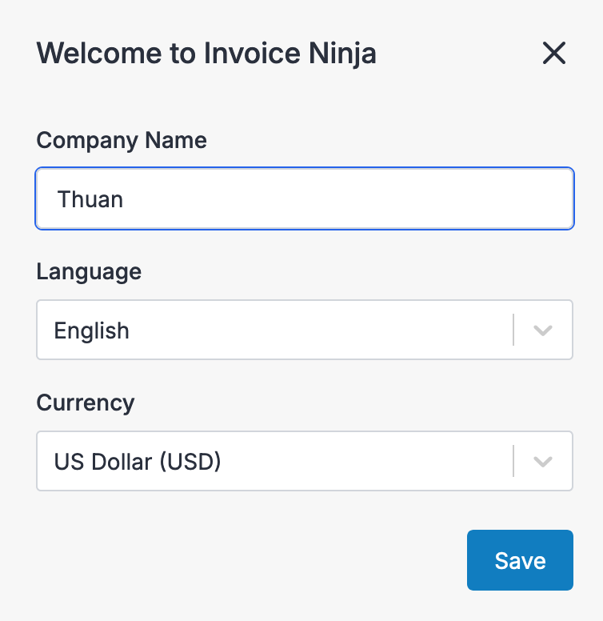603x621 pixels.
Task: Click the "US Dollar (USD)" value text
Action: pos(138,462)
